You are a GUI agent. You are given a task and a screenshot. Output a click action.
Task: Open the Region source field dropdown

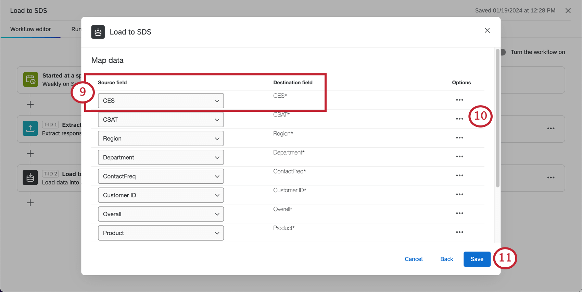pos(161,138)
